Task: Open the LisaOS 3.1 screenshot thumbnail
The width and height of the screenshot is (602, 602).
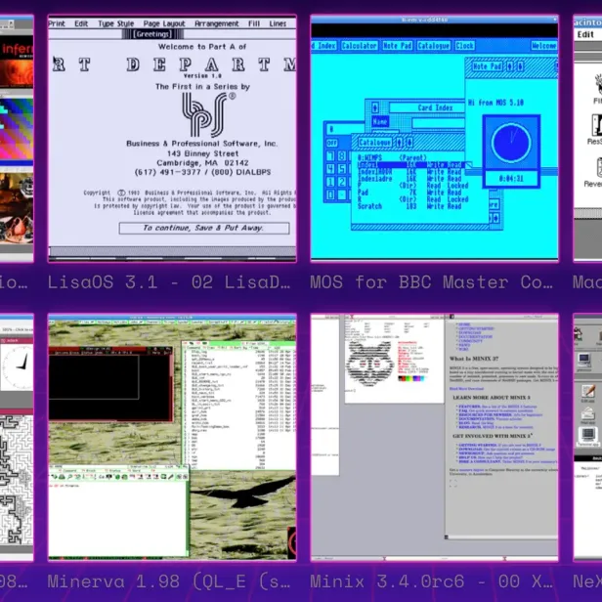Action: (x=172, y=139)
